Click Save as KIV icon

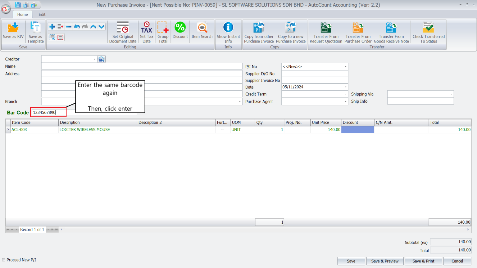click(13, 31)
